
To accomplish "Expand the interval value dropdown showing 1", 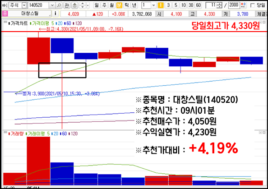I will 154,5.
